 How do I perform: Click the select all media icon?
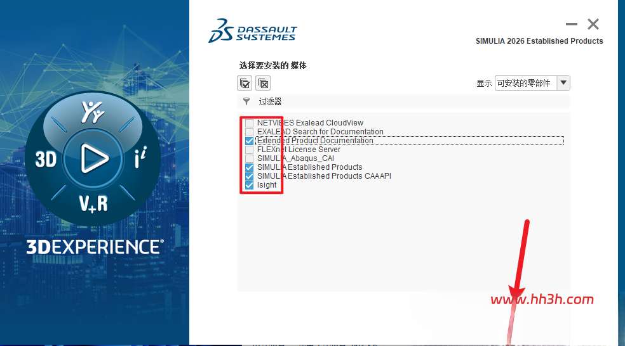pos(245,84)
